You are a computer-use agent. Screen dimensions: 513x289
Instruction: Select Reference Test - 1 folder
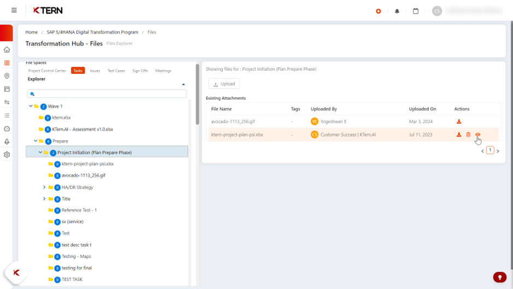(x=79, y=210)
